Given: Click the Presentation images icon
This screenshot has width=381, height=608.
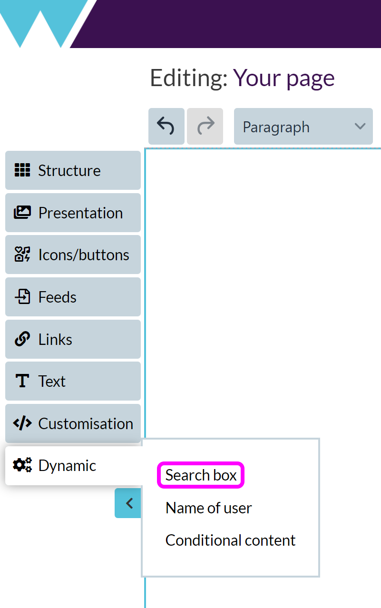Looking at the screenshot, I should (x=22, y=213).
